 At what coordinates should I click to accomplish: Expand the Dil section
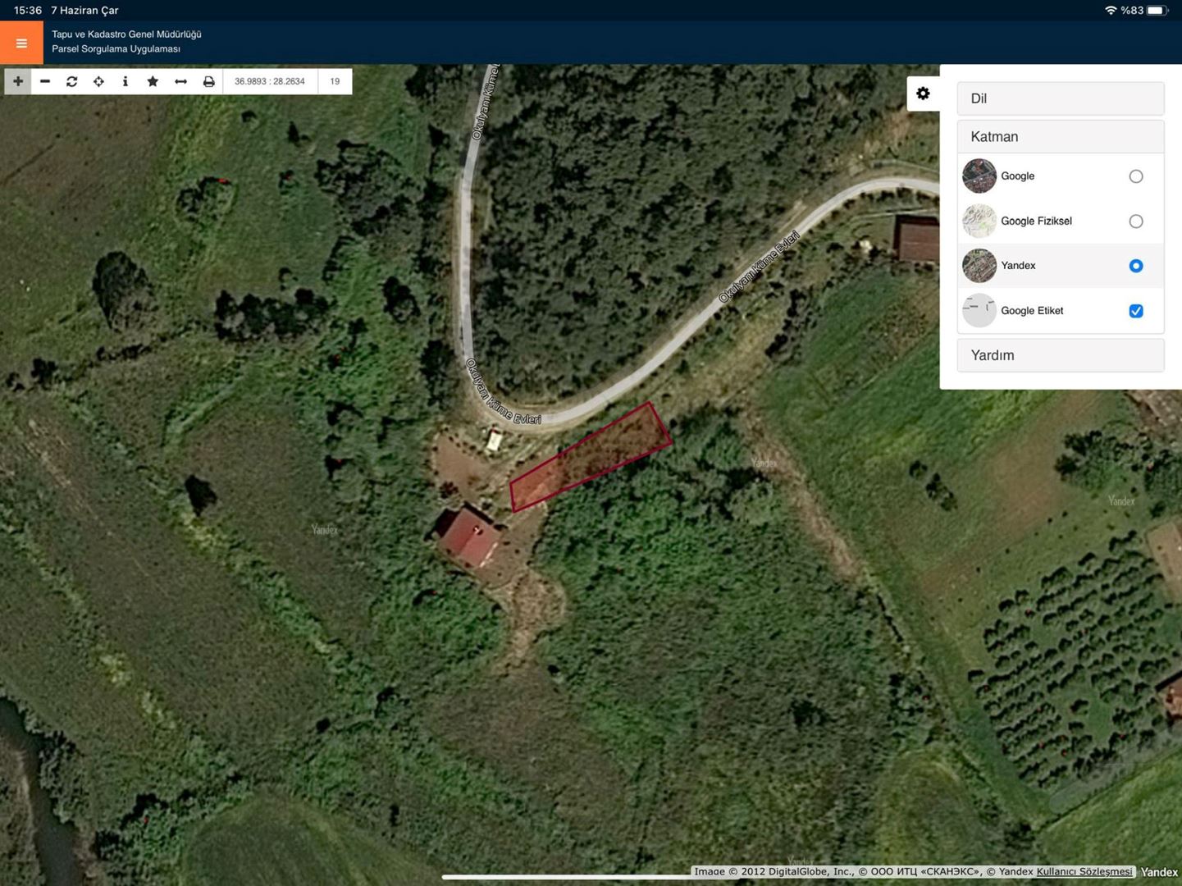click(x=1060, y=98)
